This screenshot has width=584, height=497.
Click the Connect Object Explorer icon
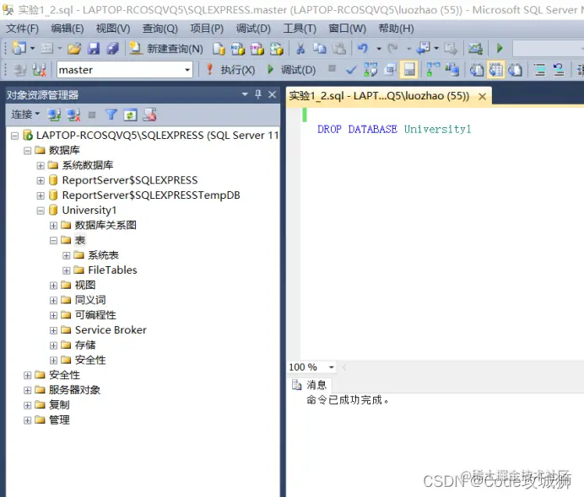pyautogui.click(x=54, y=115)
